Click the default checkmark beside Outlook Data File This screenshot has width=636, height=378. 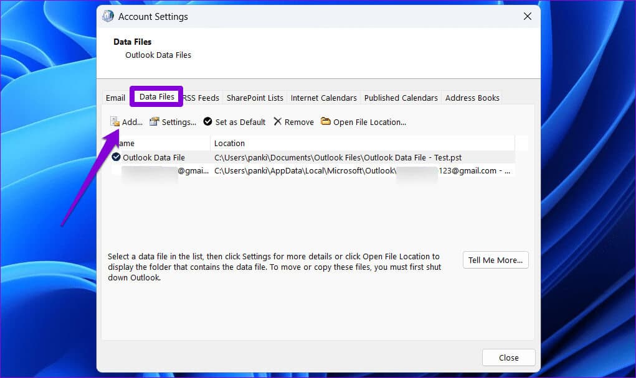click(116, 157)
